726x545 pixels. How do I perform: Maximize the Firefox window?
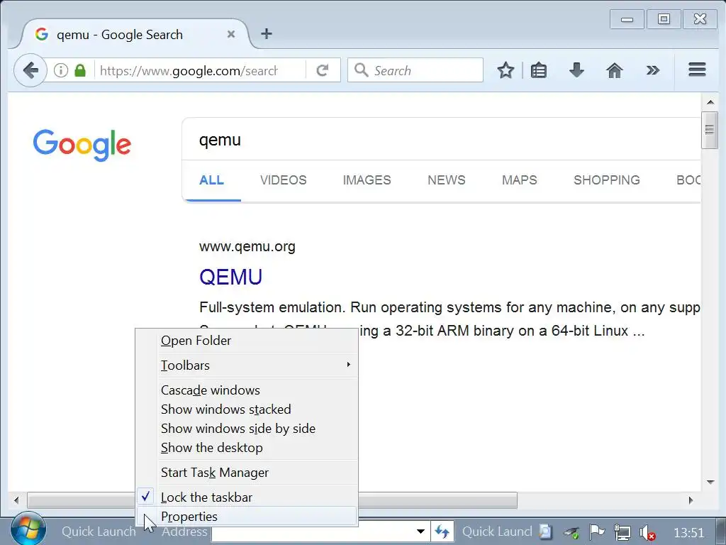coord(664,19)
